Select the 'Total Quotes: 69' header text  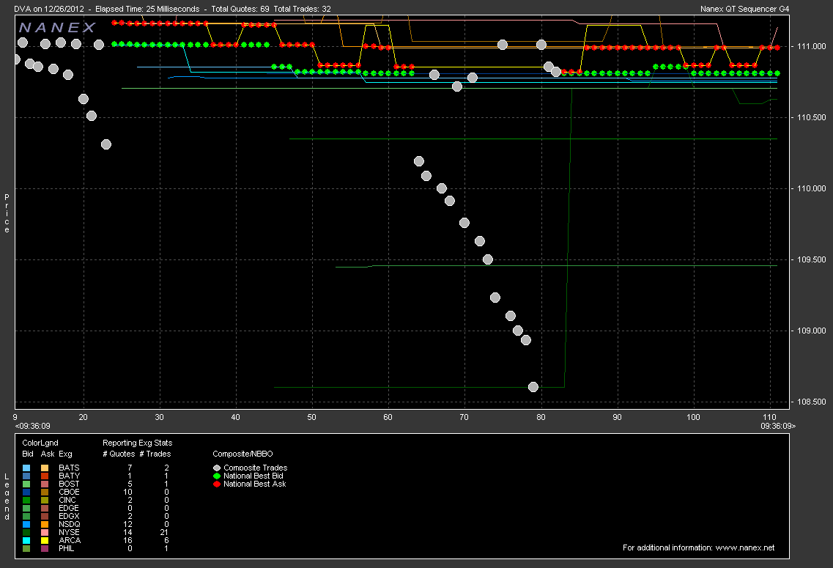tap(240, 9)
